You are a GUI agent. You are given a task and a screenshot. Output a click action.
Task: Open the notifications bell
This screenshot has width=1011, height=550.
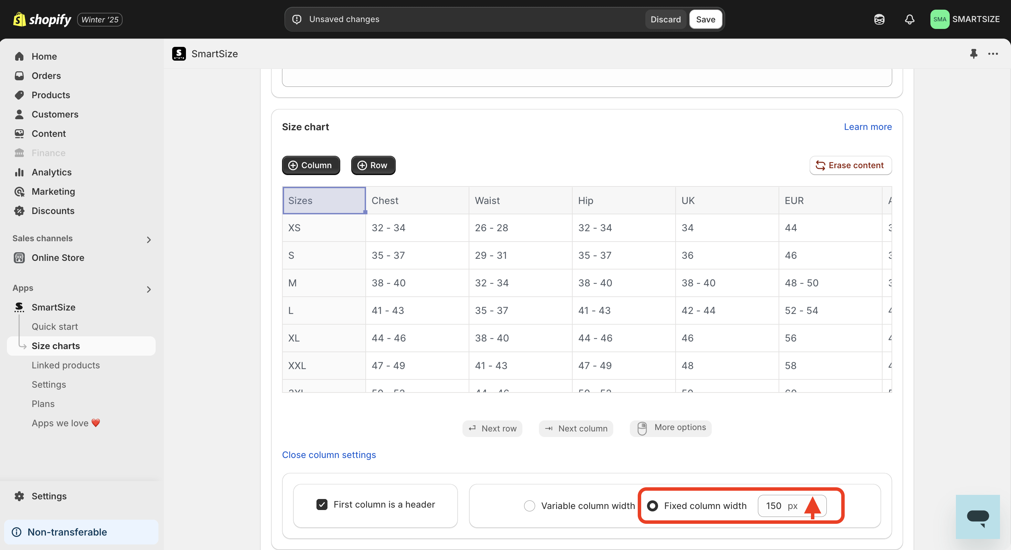909,19
